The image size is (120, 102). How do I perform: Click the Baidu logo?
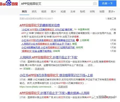point(9,3)
